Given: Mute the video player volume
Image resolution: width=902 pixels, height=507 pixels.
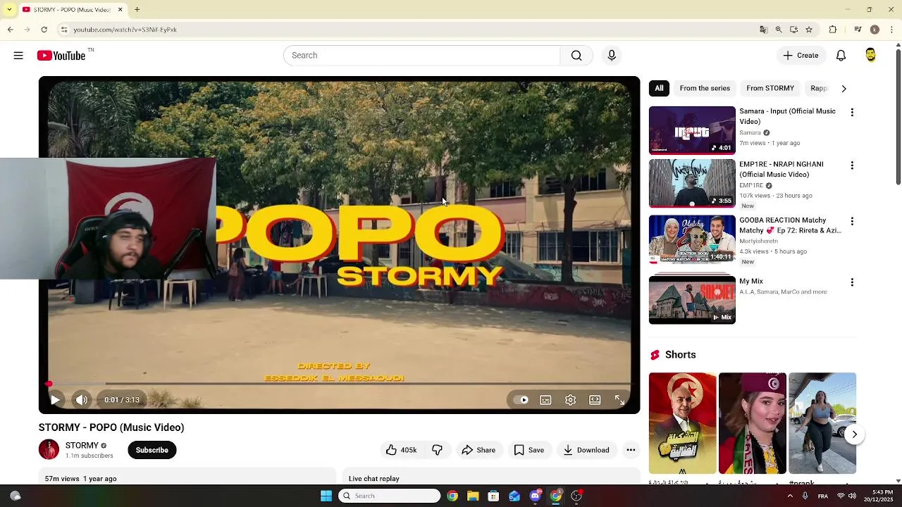Looking at the screenshot, I should (82, 400).
